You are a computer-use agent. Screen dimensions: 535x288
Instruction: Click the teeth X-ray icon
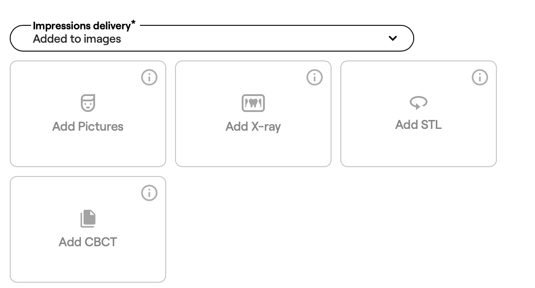tap(253, 103)
